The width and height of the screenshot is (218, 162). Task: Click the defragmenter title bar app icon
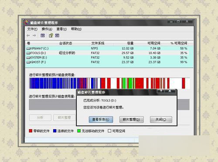pyautogui.click(x=27, y=22)
